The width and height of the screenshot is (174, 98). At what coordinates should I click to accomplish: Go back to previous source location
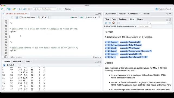(4, 17)
